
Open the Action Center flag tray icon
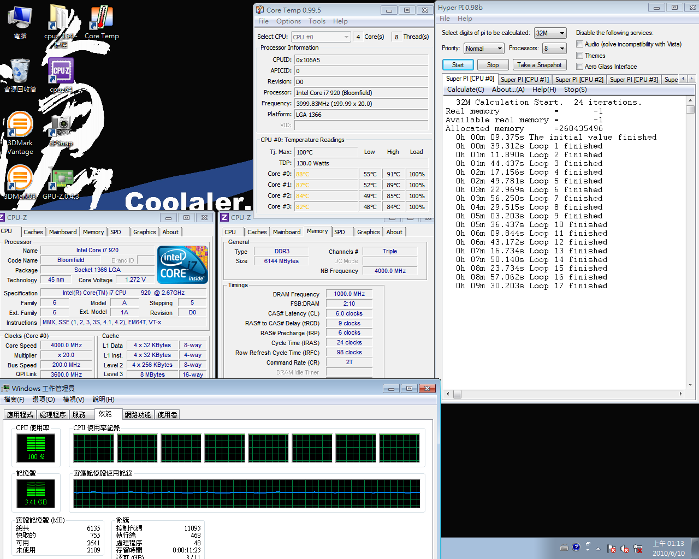pyautogui.click(x=612, y=549)
